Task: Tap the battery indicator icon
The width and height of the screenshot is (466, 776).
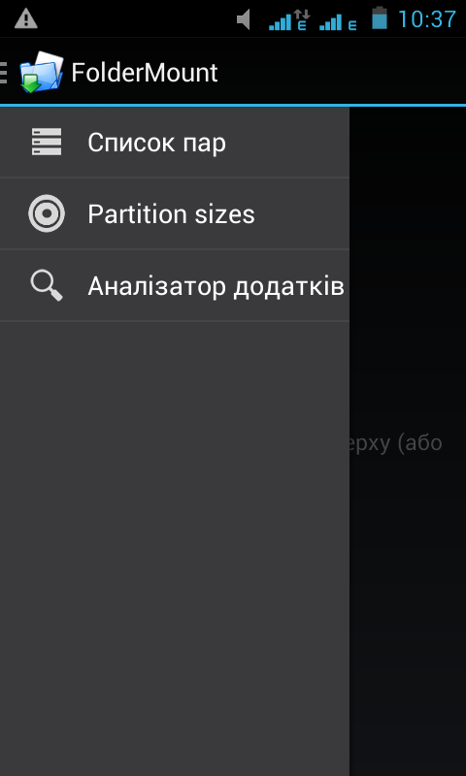Action: (x=380, y=17)
